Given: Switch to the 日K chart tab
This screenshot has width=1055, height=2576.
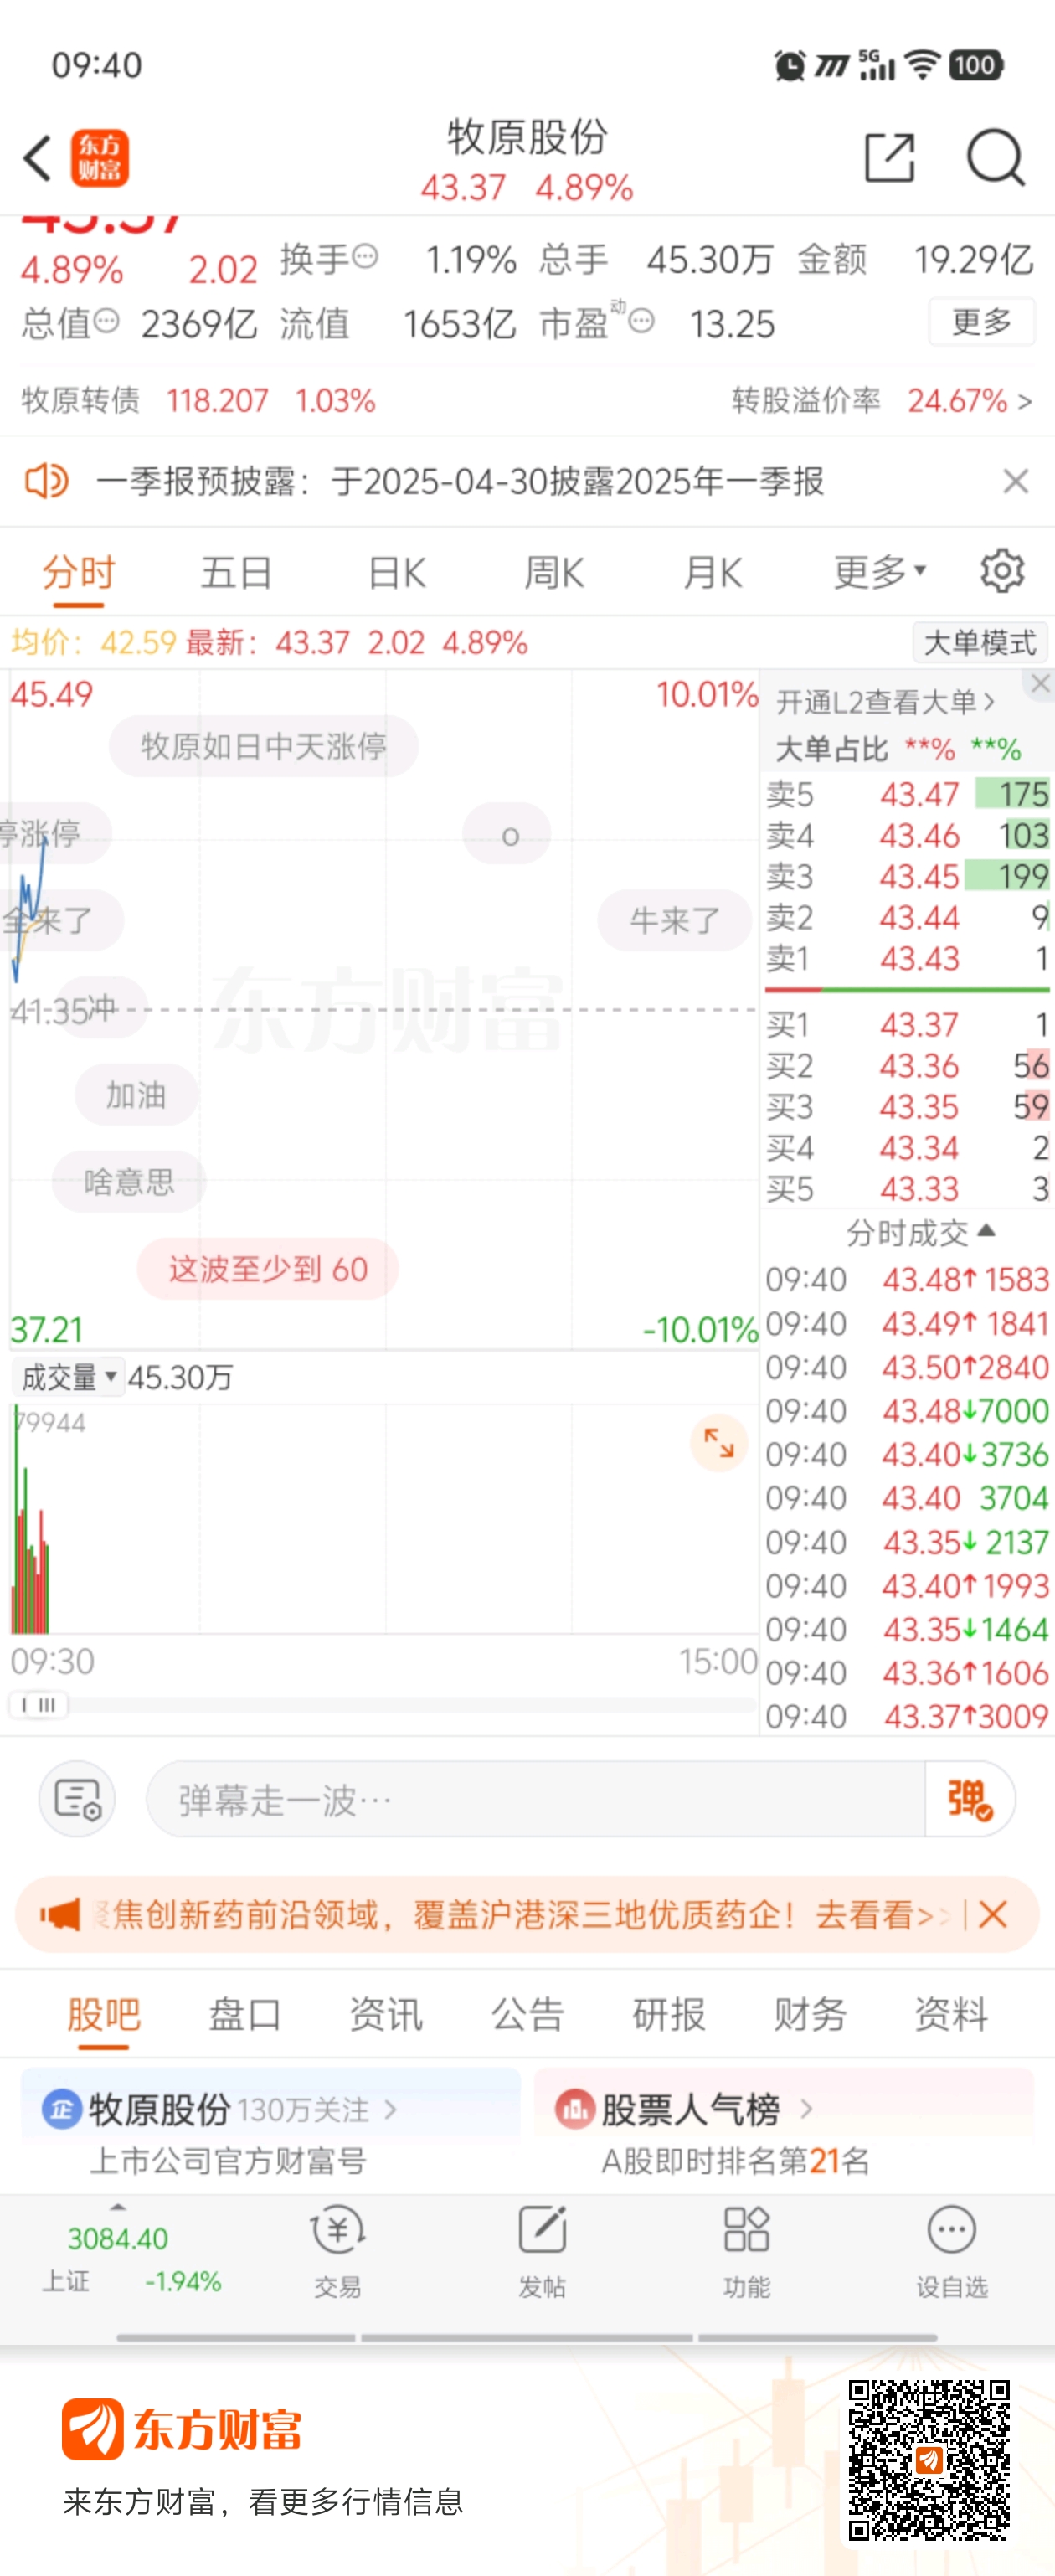Looking at the screenshot, I should (396, 572).
